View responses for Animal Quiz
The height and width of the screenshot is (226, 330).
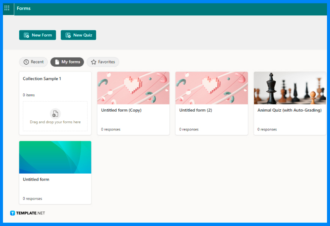(x=267, y=129)
